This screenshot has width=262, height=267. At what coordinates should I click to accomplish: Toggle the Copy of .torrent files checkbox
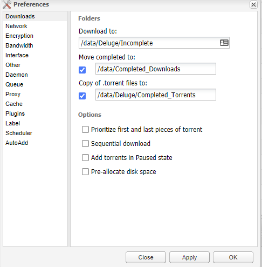pos(82,96)
